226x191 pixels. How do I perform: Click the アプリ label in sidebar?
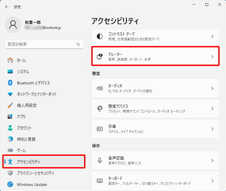coord(21,116)
